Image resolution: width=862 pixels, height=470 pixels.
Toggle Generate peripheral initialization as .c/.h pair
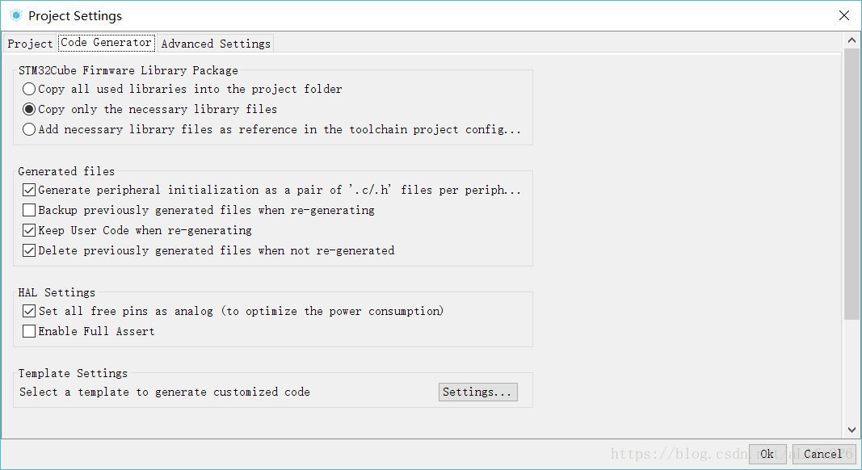(x=29, y=190)
